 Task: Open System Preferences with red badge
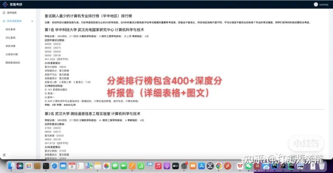click(x=184, y=166)
